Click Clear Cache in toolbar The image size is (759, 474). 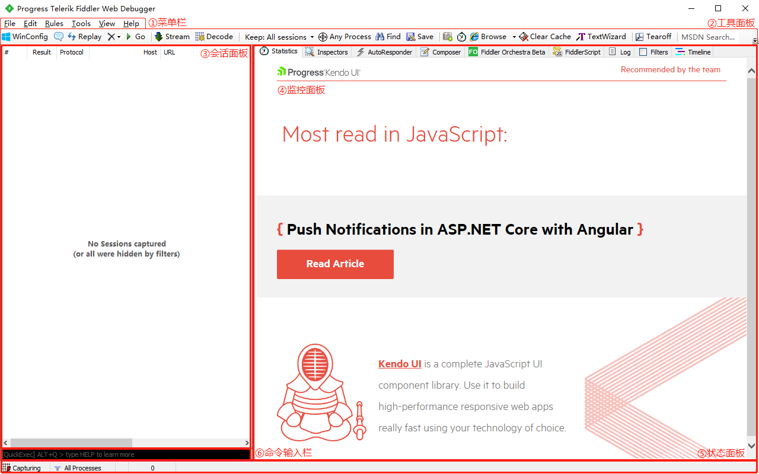pos(545,37)
